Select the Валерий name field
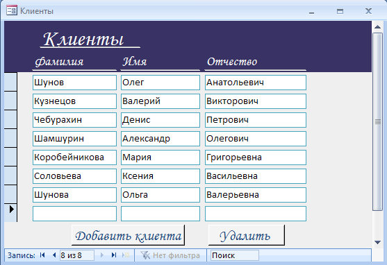The width and height of the screenshot is (387, 265). [x=160, y=101]
